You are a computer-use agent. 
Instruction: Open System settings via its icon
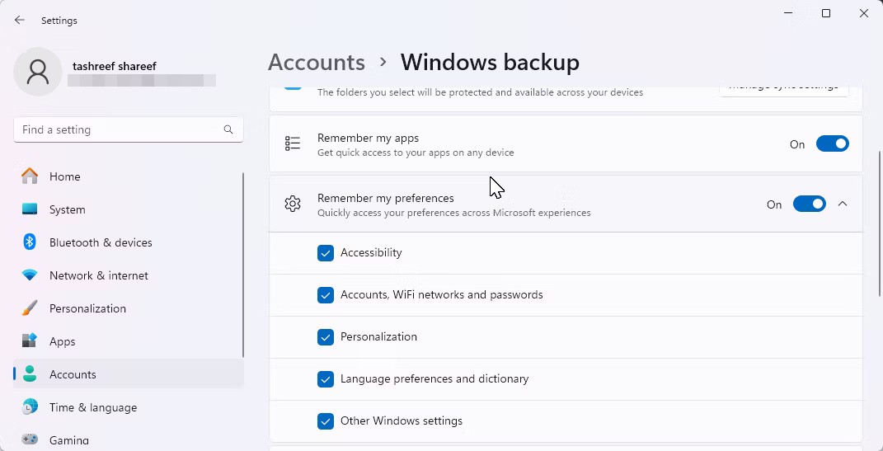(x=30, y=209)
